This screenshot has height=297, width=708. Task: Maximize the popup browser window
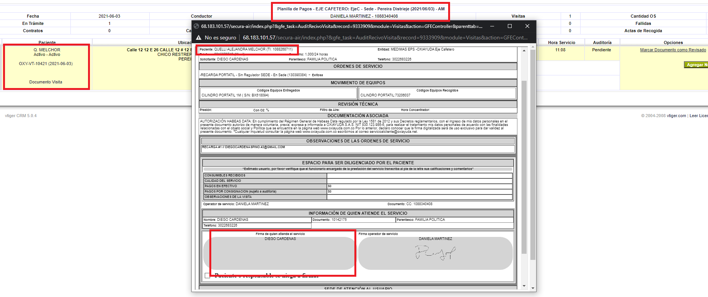tap(510, 26)
